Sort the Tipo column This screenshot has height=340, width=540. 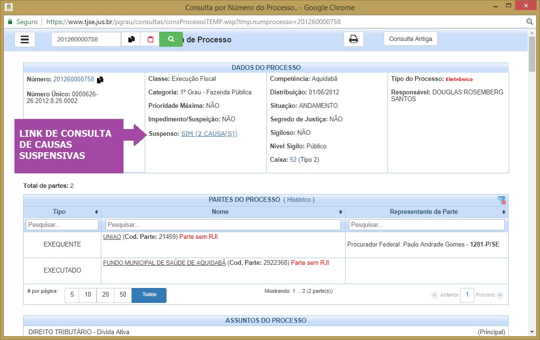pos(97,212)
